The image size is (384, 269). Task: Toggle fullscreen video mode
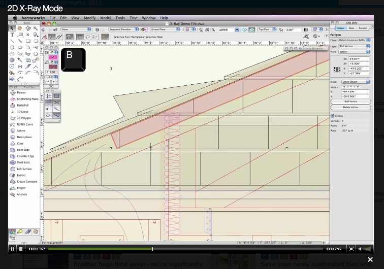(x=350, y=249)
